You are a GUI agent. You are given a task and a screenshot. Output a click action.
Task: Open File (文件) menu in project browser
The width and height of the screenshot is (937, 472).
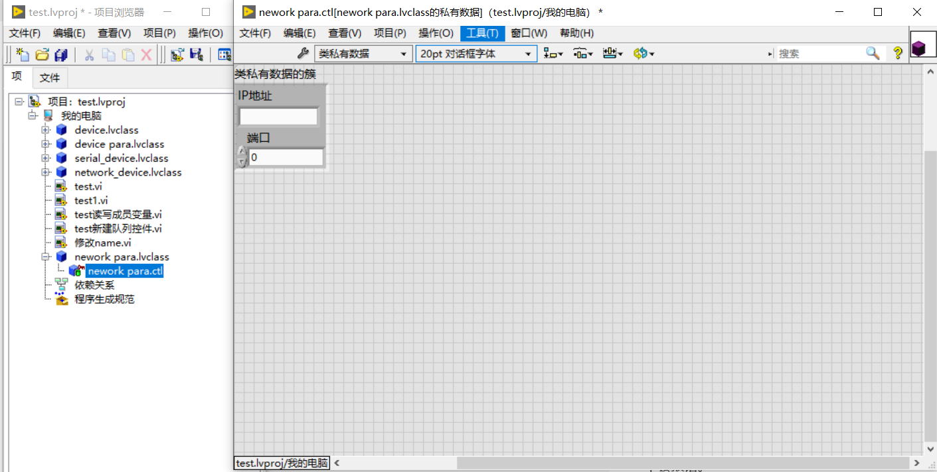(25, 33)
